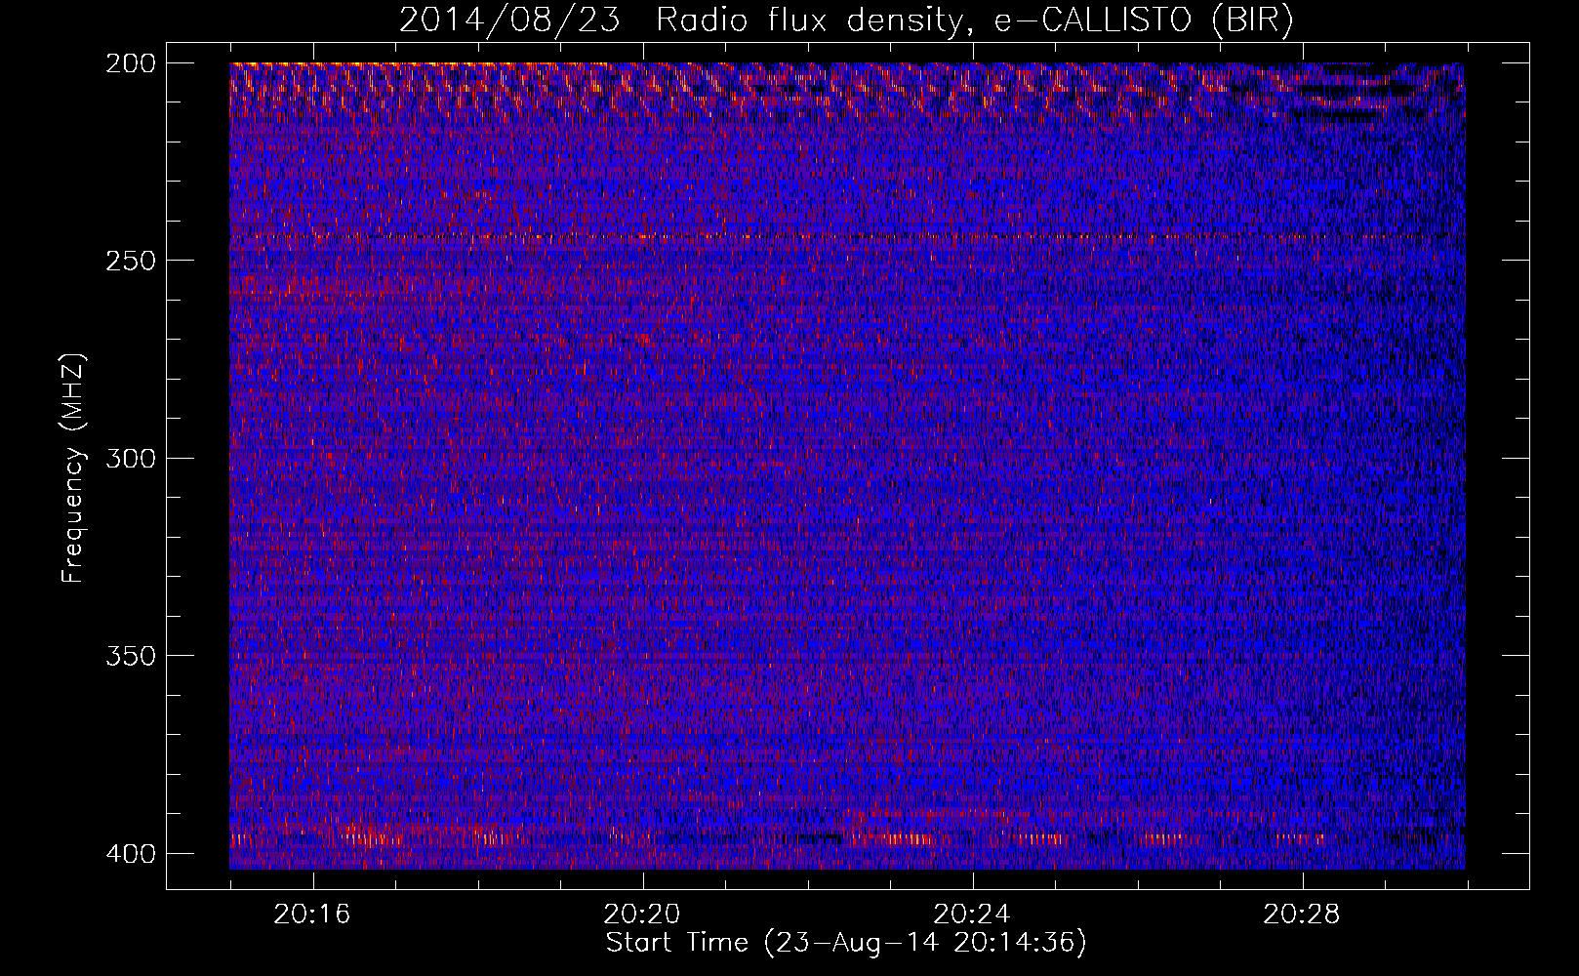1579x976 pixels.
Task: Click the 20:20 time tick label
Action: click(x=642, y=914)
